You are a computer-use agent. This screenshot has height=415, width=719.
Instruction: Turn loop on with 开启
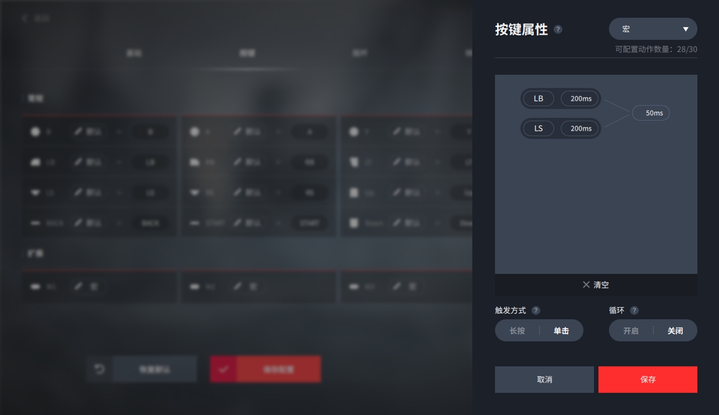tap(631, 331)
